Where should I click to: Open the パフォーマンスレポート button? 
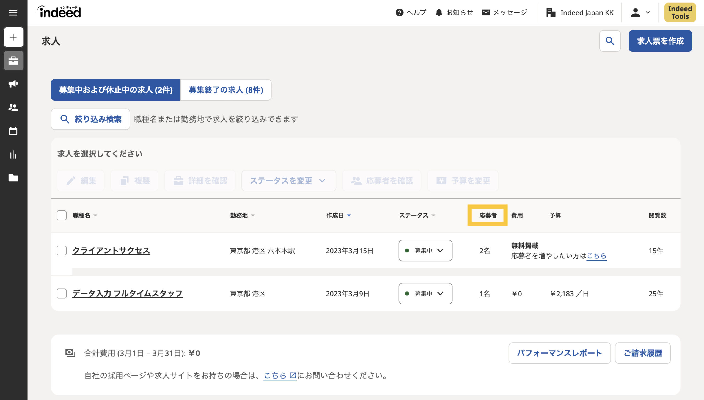point(559,353)
